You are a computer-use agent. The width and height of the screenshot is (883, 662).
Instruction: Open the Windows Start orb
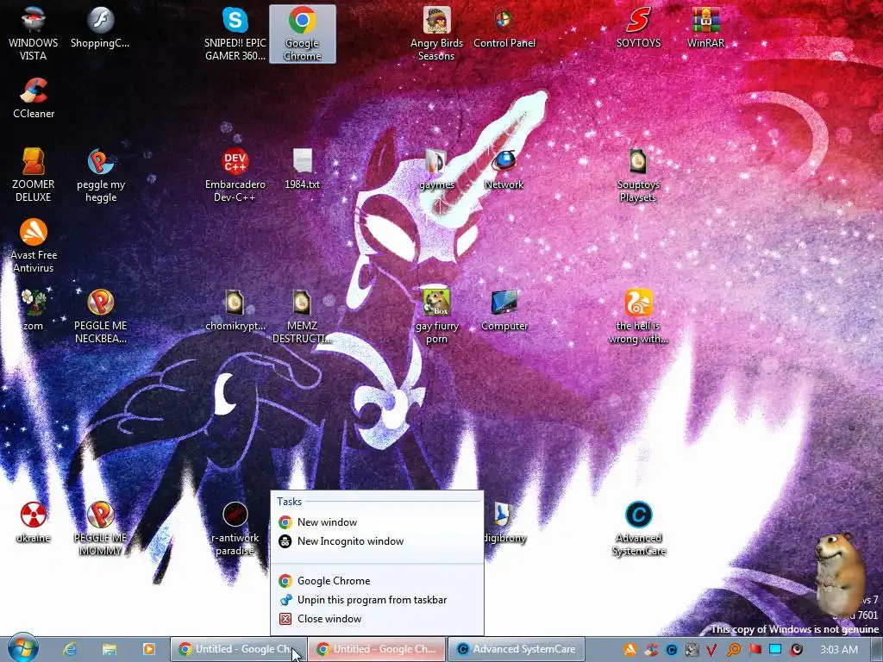pyautogui.click(x=23, y=648)
